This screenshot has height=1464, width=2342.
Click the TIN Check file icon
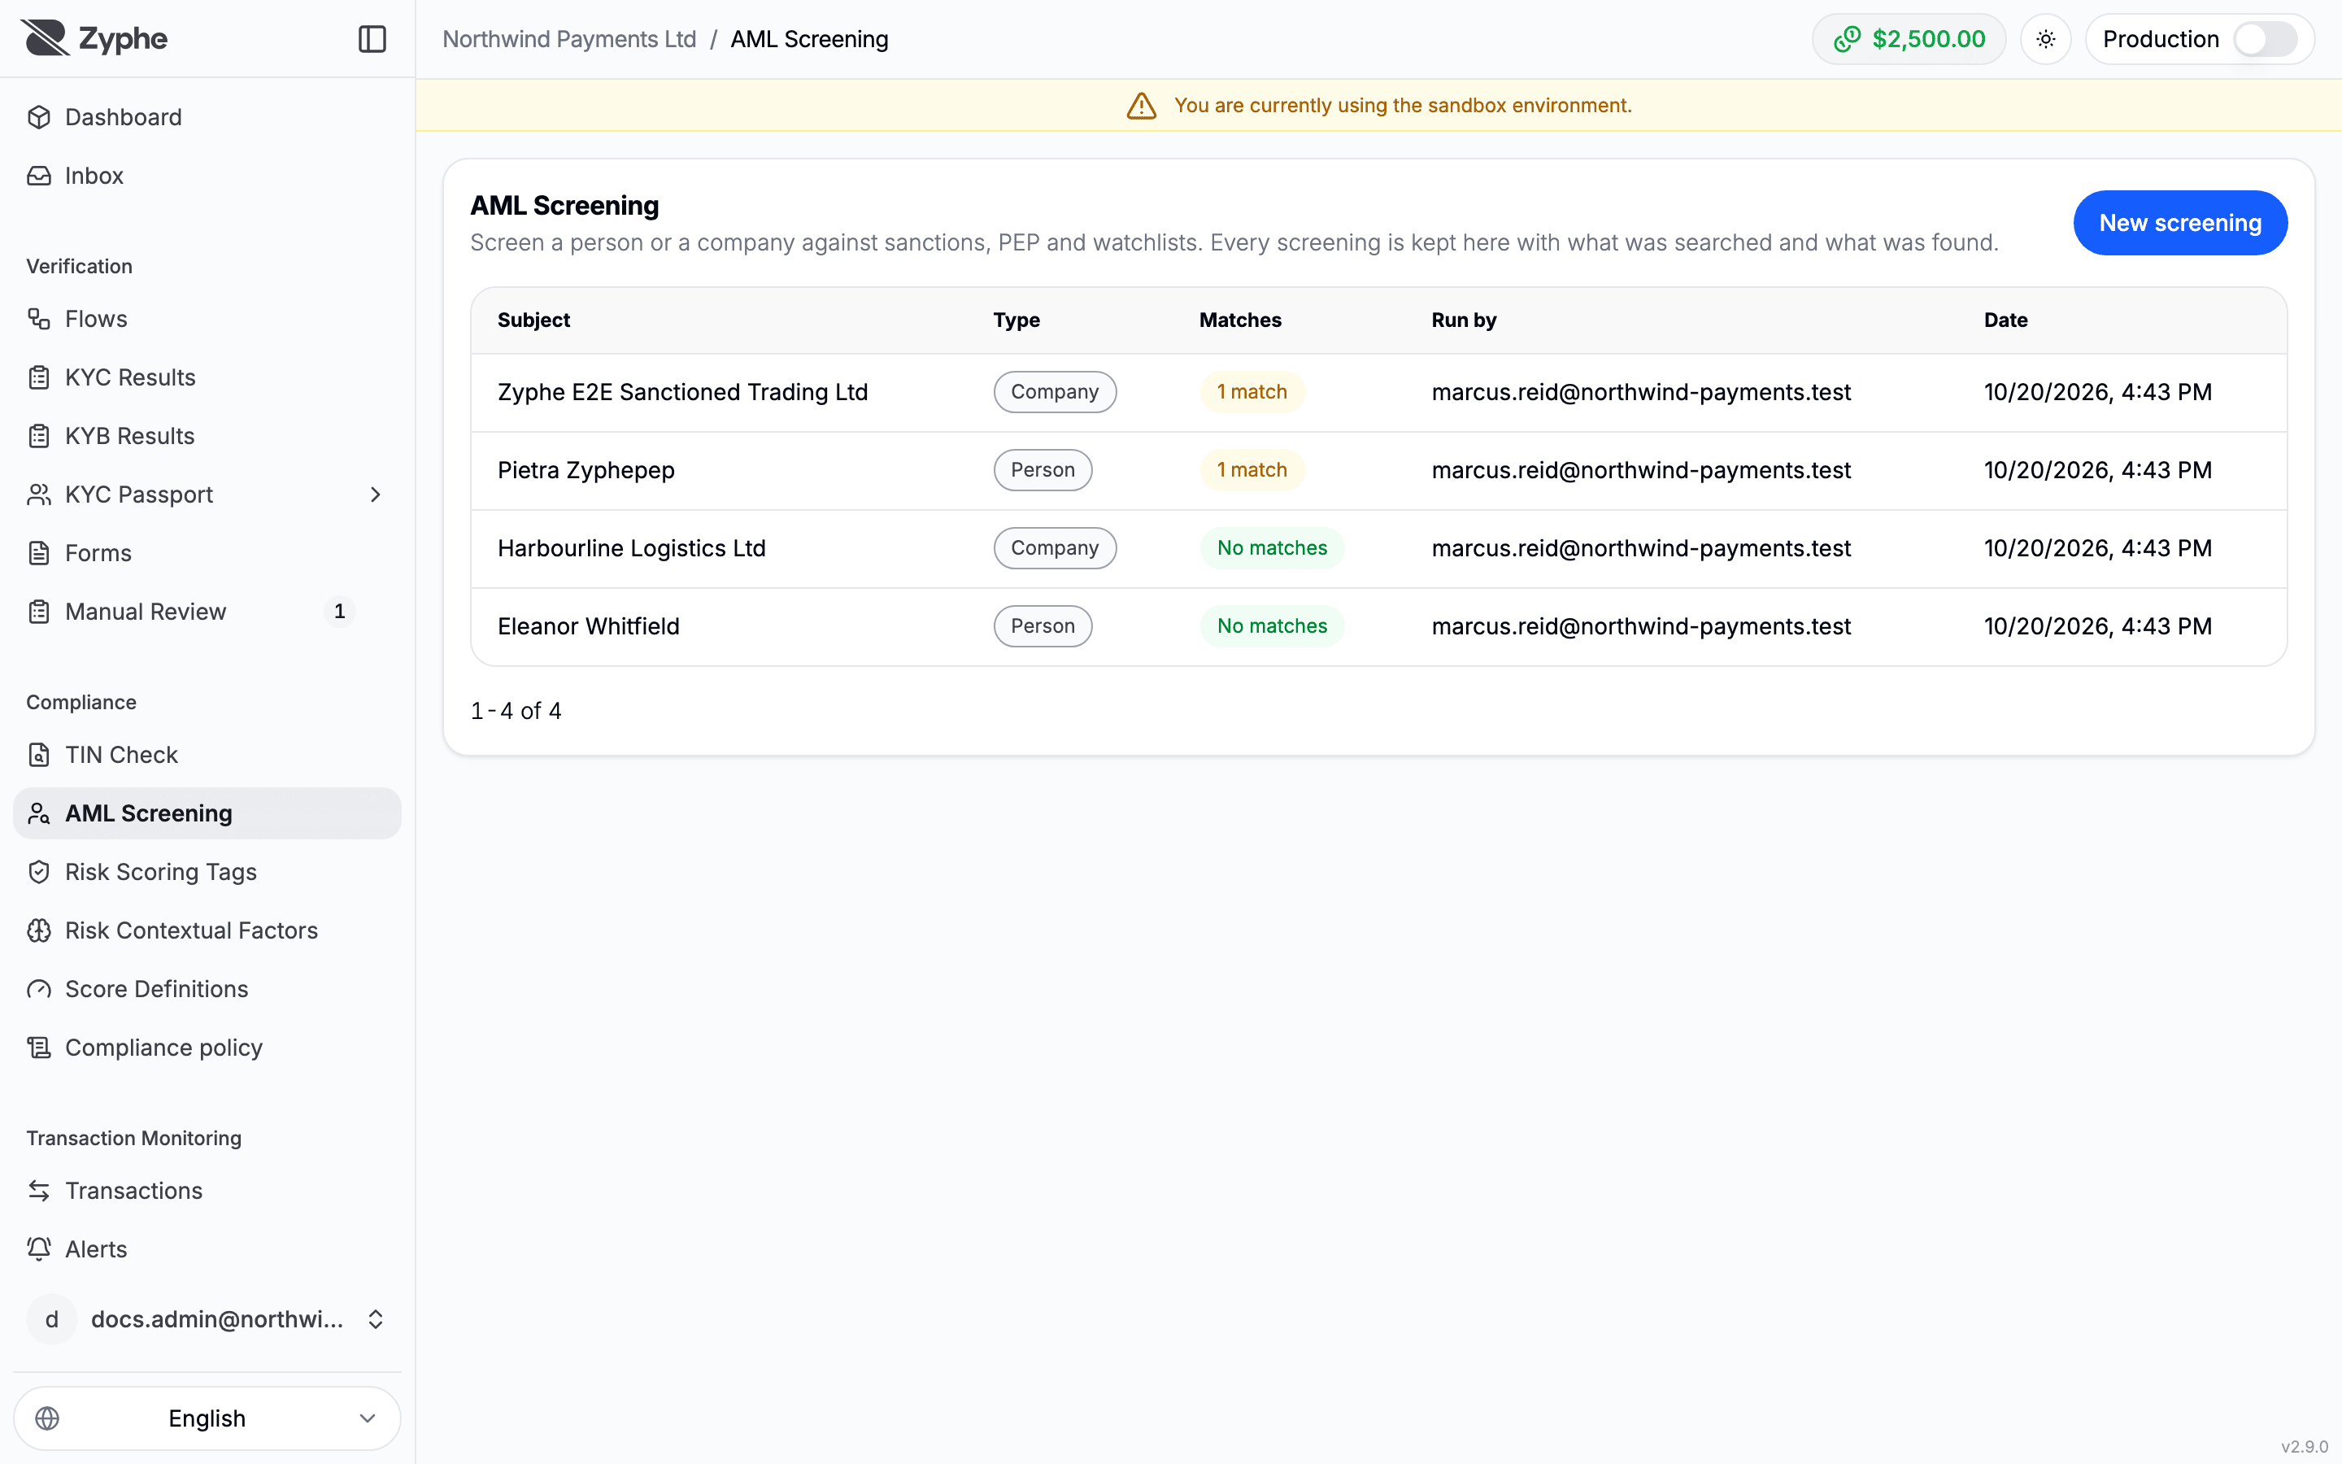tap(39, 754)
